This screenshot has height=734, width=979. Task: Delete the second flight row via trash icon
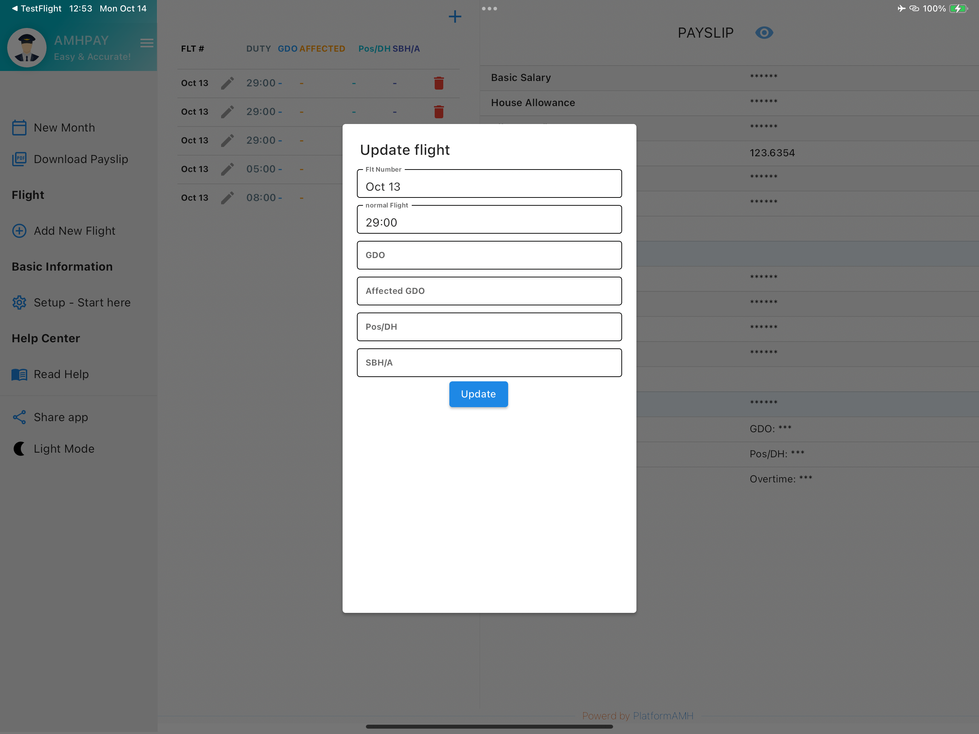(439, 111)
